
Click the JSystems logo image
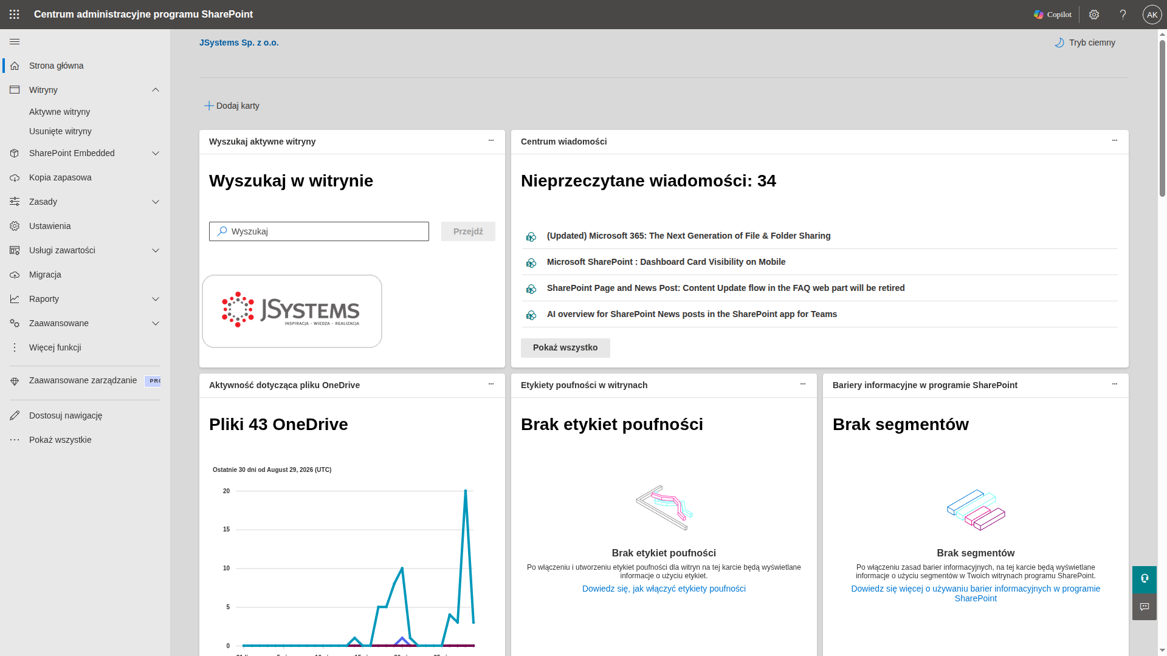point(292,311)
